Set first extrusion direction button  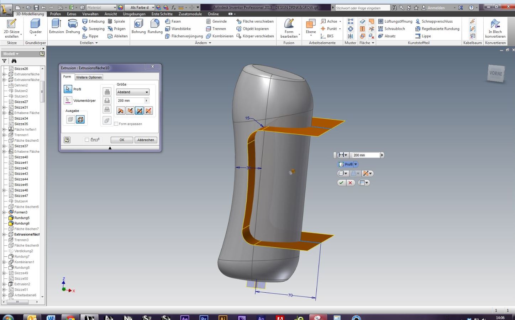pyautogui.click(x=121, y=111)
